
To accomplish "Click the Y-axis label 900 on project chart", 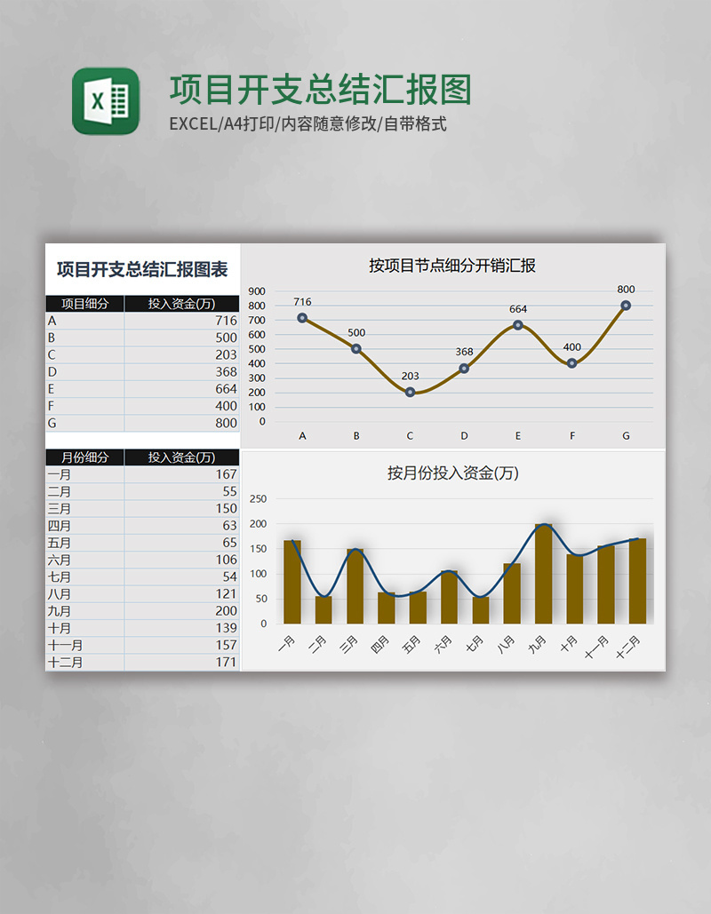I will [256, 290].
